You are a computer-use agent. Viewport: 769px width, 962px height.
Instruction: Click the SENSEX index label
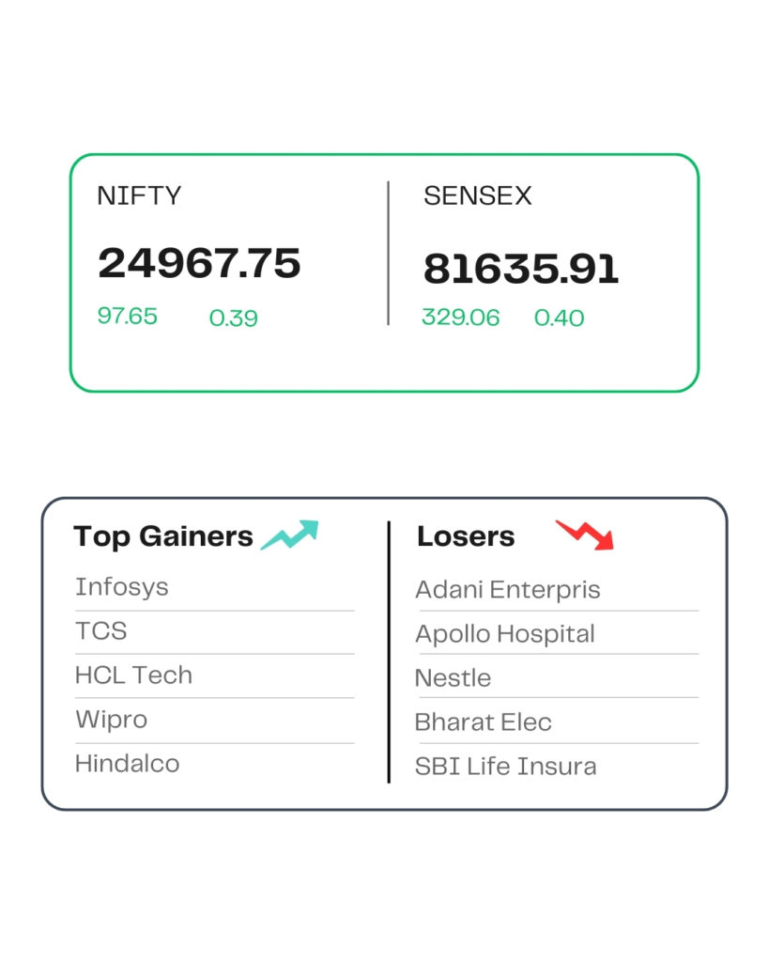[478, 195]
